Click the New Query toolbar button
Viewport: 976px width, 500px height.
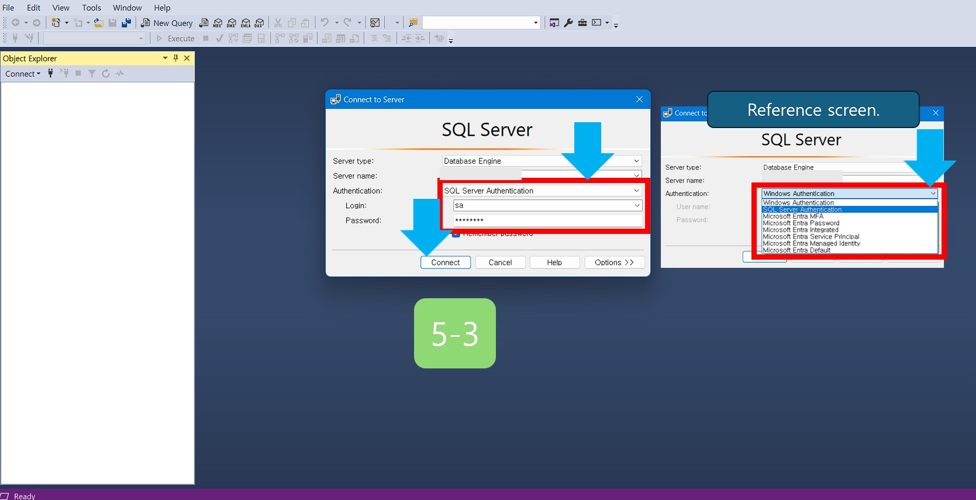click(x=167, y=23)
